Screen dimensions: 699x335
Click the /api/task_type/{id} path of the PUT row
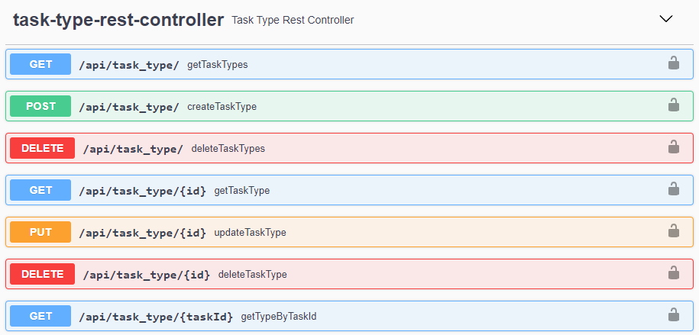(143, 233)
